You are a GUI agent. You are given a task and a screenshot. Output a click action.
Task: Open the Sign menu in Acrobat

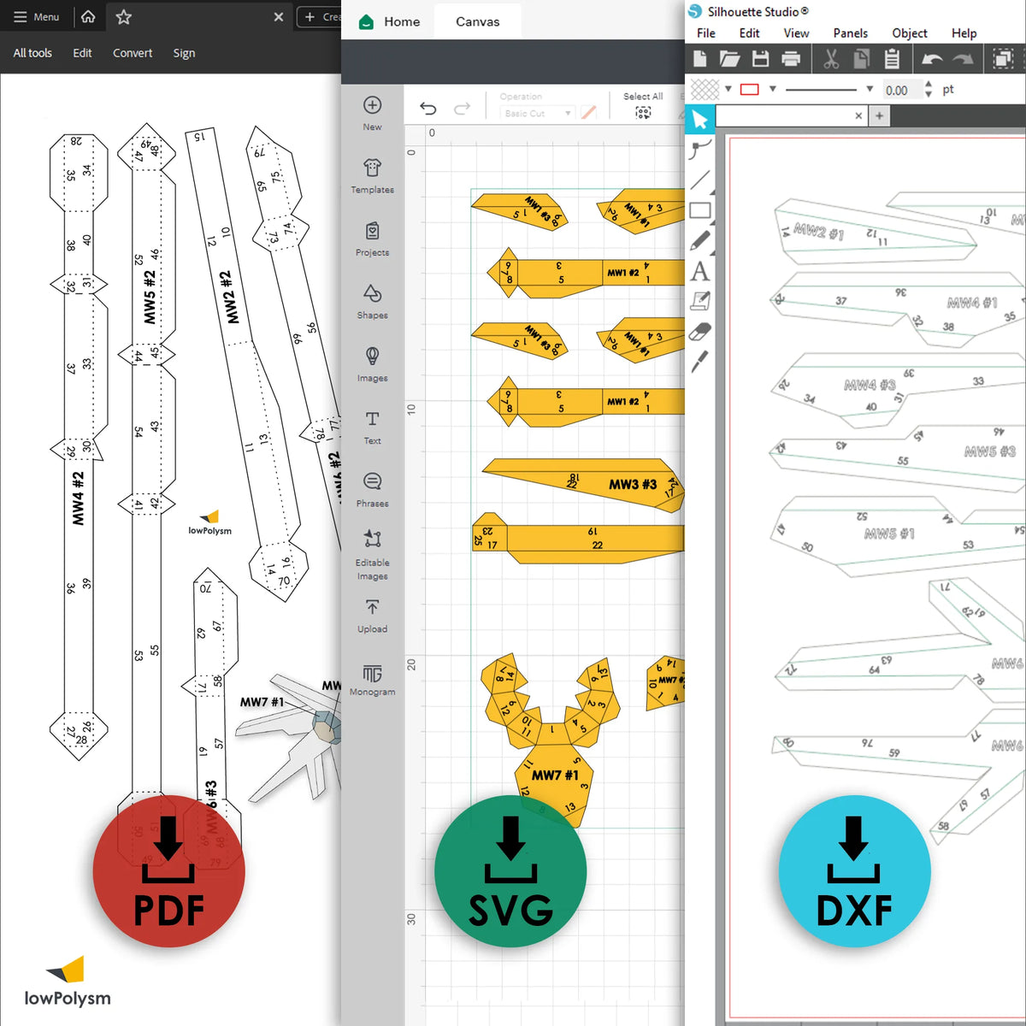pos(184,53)
